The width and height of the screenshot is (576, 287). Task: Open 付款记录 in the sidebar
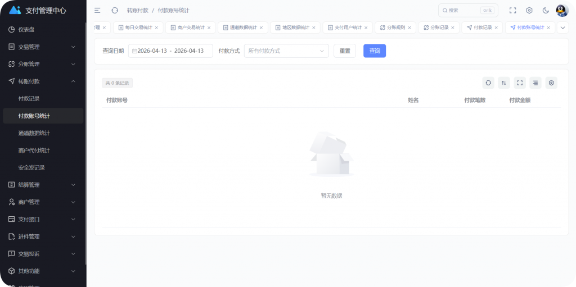tap(43, 99)
